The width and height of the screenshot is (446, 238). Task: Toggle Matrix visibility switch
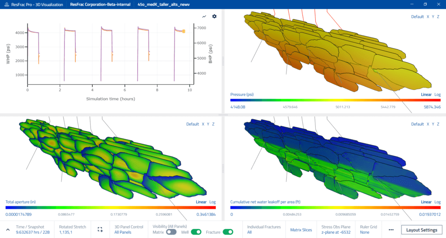171,232
